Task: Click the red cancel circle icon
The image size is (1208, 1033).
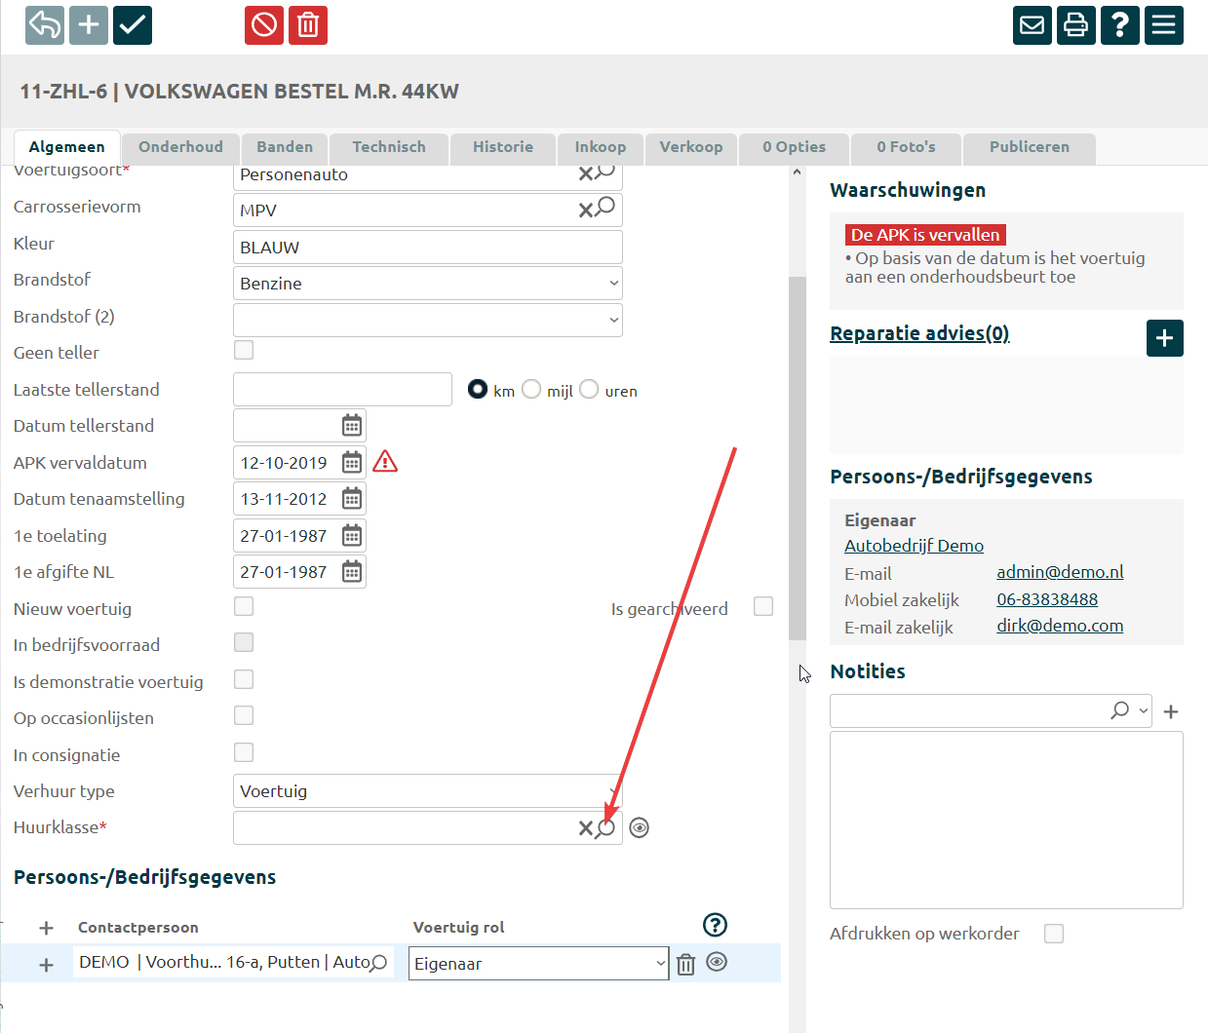Action: 264,25
